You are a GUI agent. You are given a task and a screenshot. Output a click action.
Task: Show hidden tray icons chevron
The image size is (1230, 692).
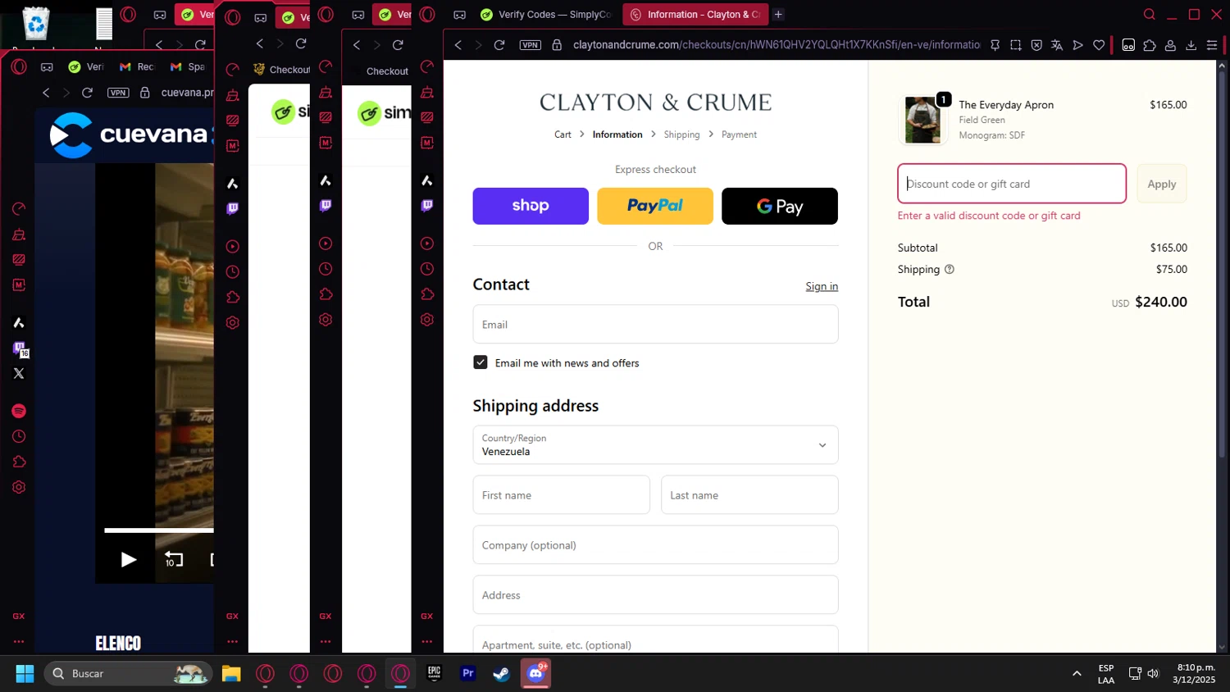(x=1077, y=673)
